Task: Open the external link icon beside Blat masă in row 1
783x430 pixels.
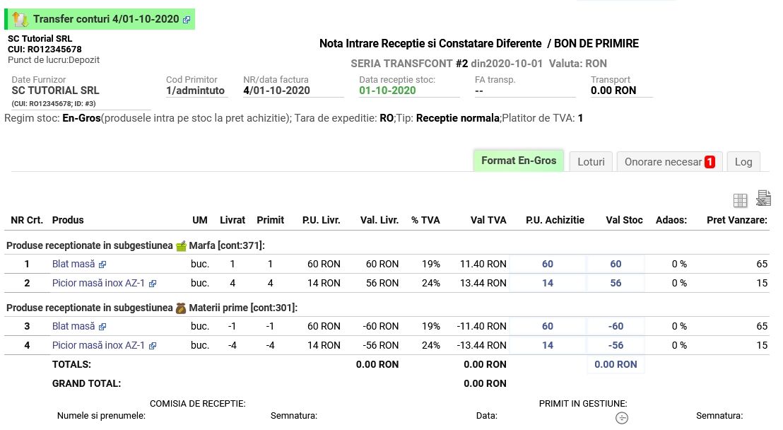Action: point(102,265)
